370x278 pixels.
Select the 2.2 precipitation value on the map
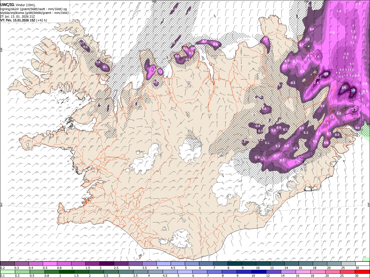pos(355,110)
